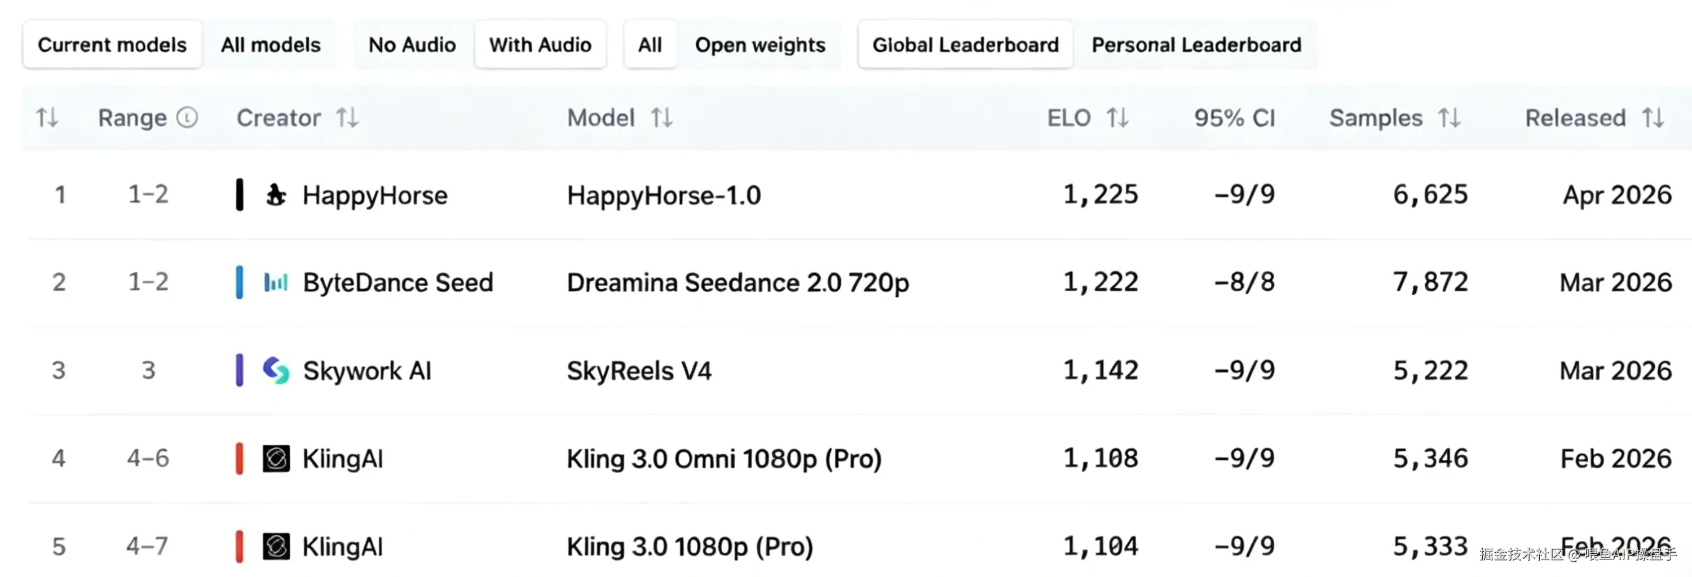Sort the table by Creator
1692x577 pixels.
click(347, 118)
